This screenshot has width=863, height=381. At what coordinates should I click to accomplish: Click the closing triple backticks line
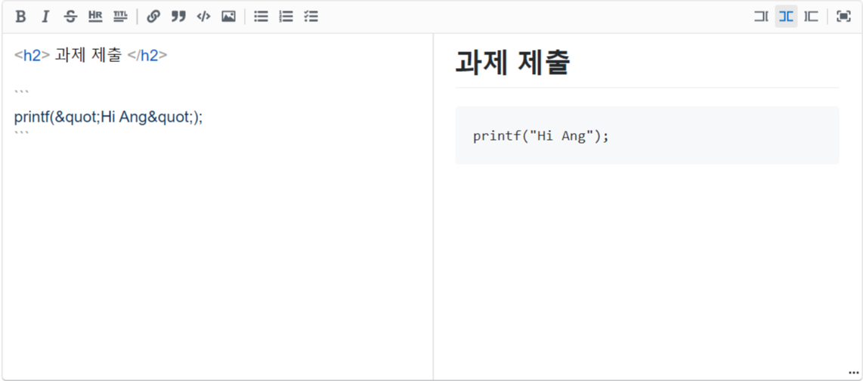21,133
